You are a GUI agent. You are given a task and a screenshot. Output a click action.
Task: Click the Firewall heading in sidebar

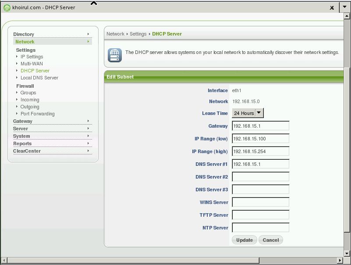[x=25, y=86]
